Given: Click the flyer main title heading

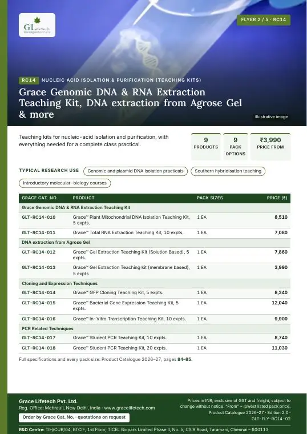Looking at the screenshot, I should point(130,103).
